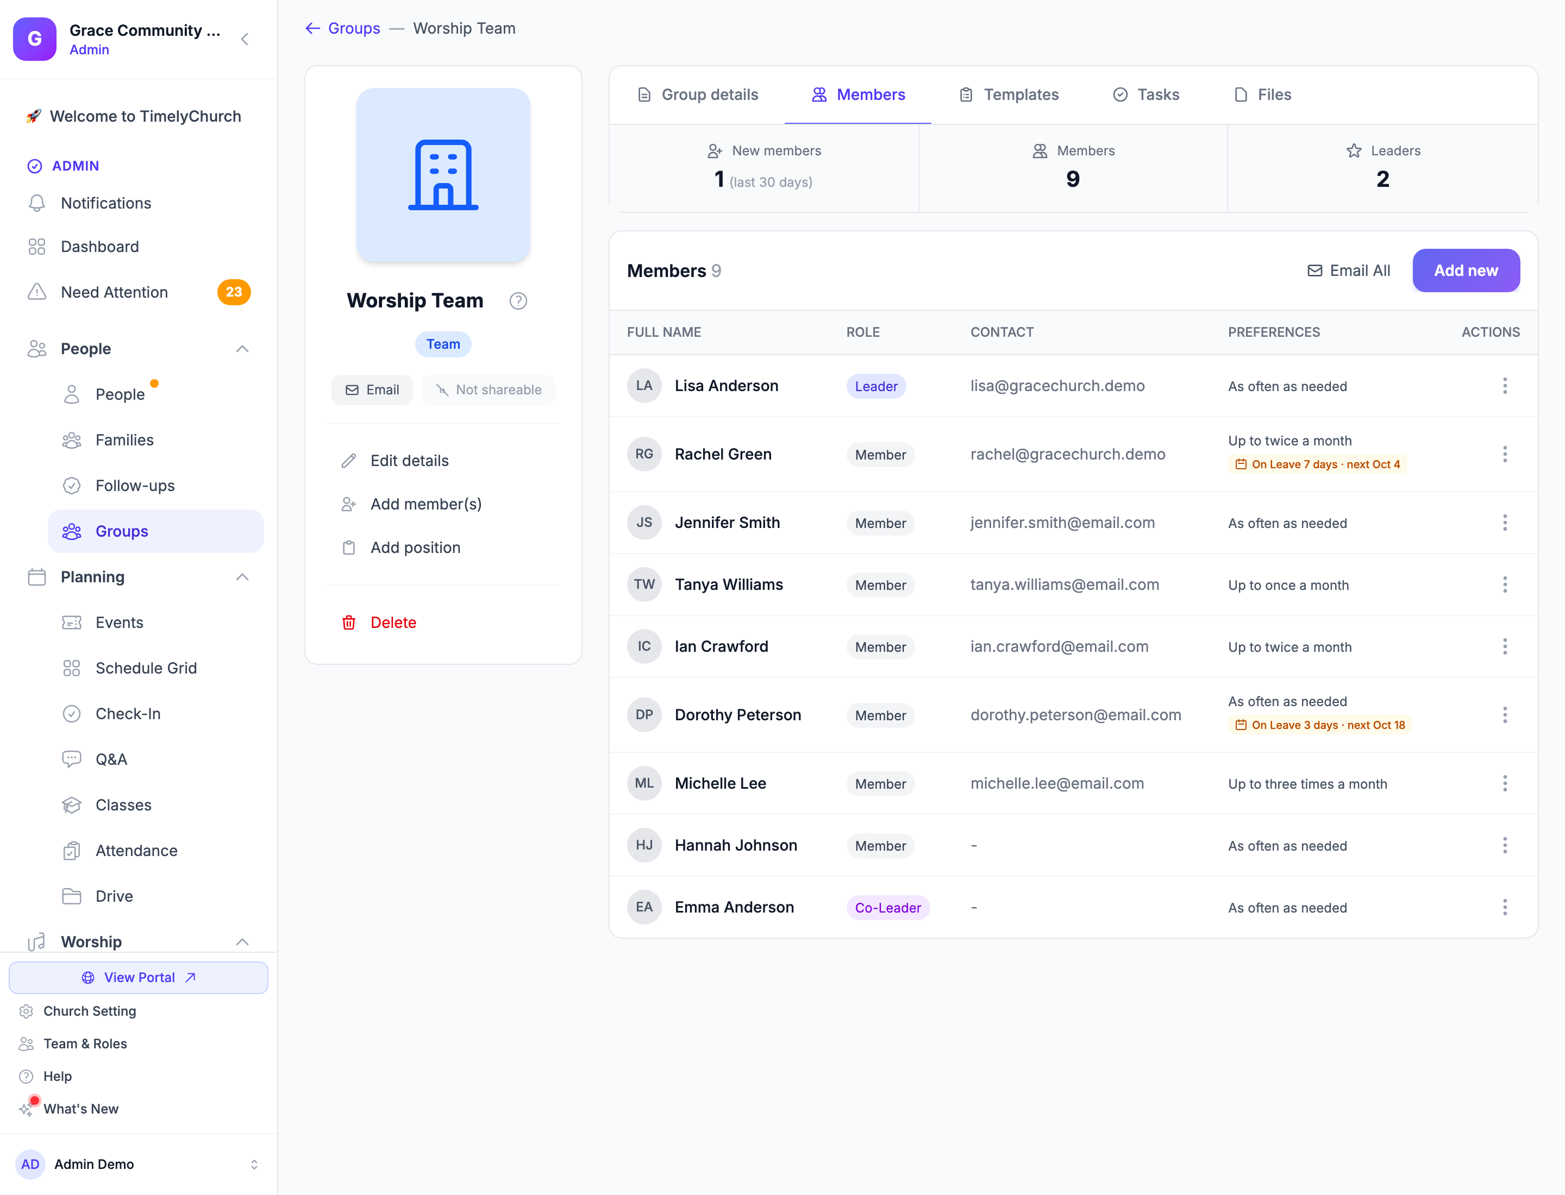
Task: Collapse the Worship section
Action: click(x=242, y=942)
